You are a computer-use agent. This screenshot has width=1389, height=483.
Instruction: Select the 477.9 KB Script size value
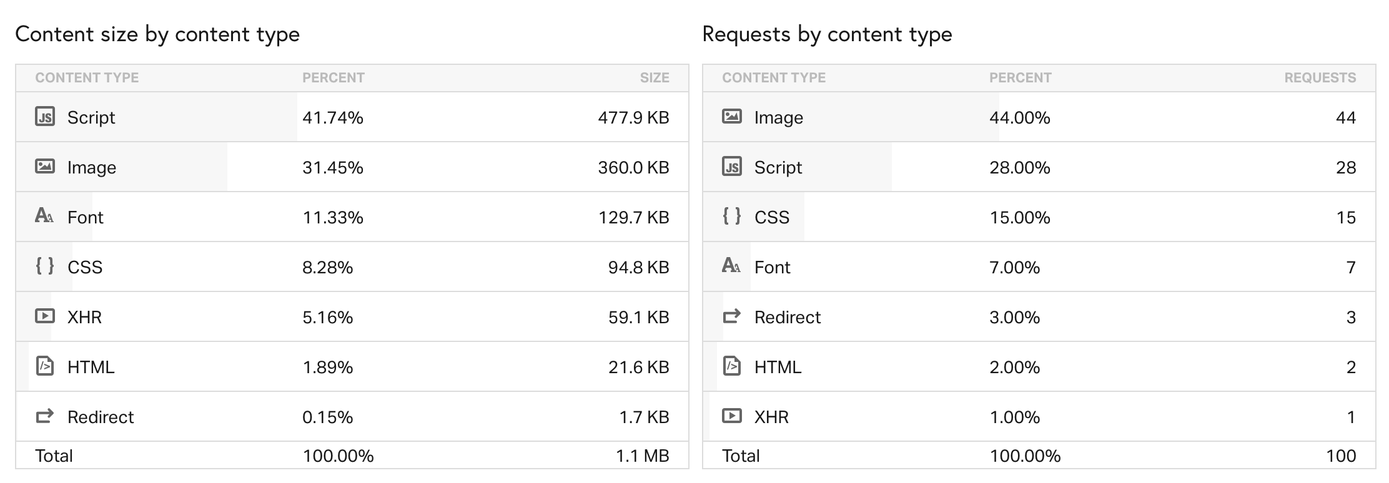click(x=633, y=117)
